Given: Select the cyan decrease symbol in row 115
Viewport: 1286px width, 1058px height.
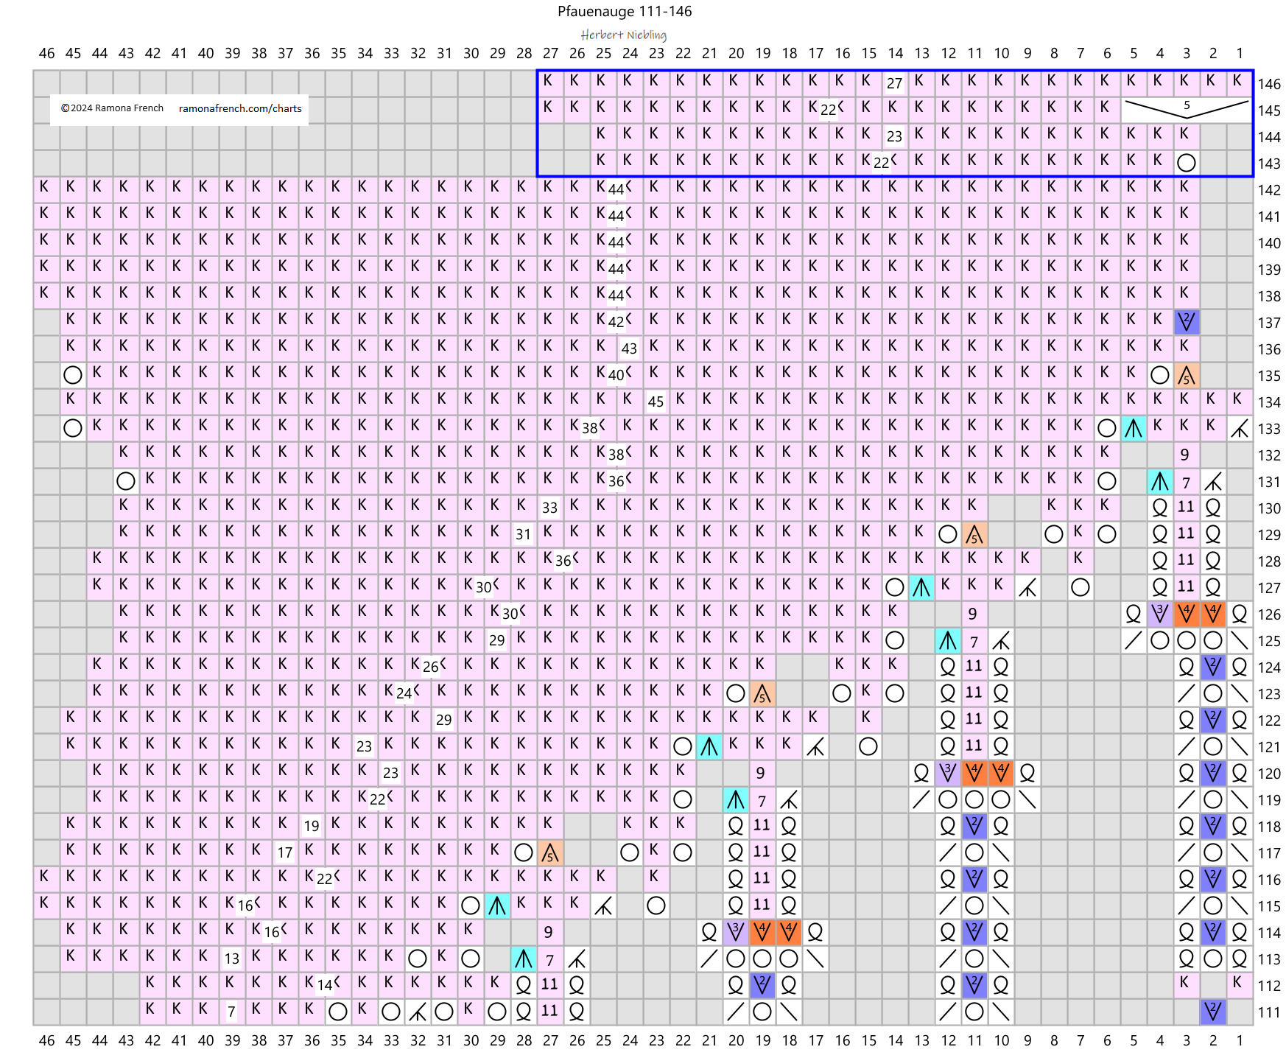Looking at the screenshot, I should pyautogui.click(x=497, y=905).
